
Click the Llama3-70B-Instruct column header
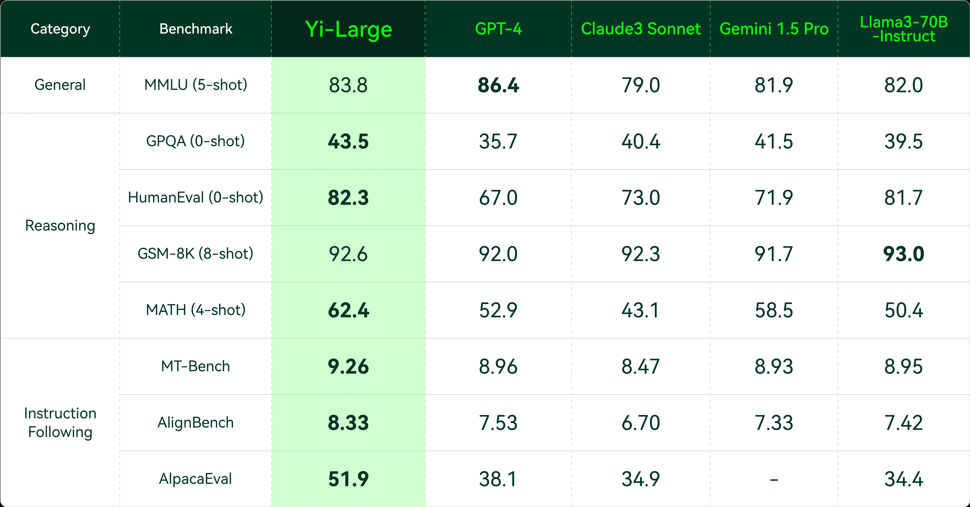tap(904, 29)
